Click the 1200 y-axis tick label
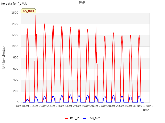Image resolution: width=165 pixels, height=123 pixels. click(15, 35)
